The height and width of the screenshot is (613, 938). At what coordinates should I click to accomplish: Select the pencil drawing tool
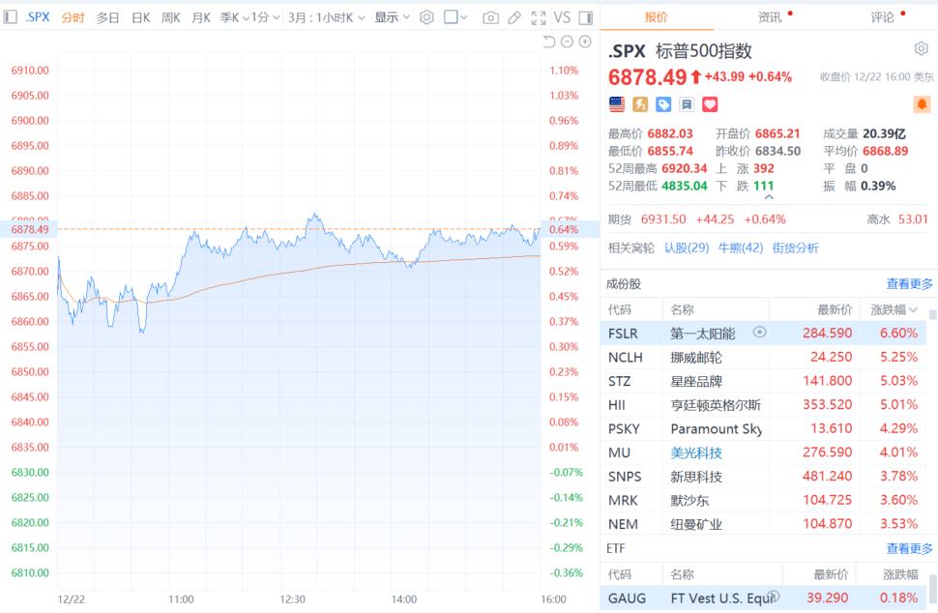[514, 17]
